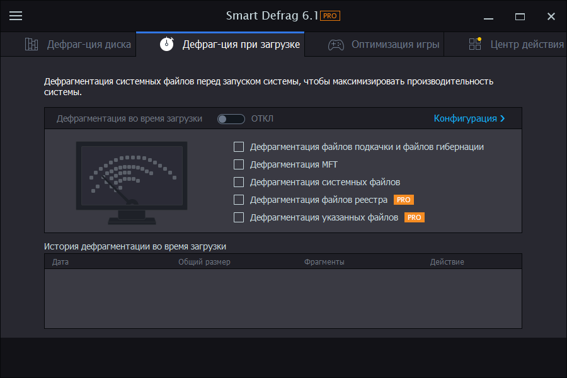Screen dimensions: 567x378
Task: Click Действие column header in history table
Action: (447, 261)
